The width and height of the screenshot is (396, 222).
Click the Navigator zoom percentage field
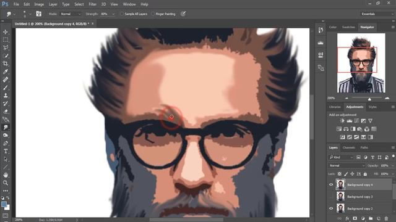[331, 98]
